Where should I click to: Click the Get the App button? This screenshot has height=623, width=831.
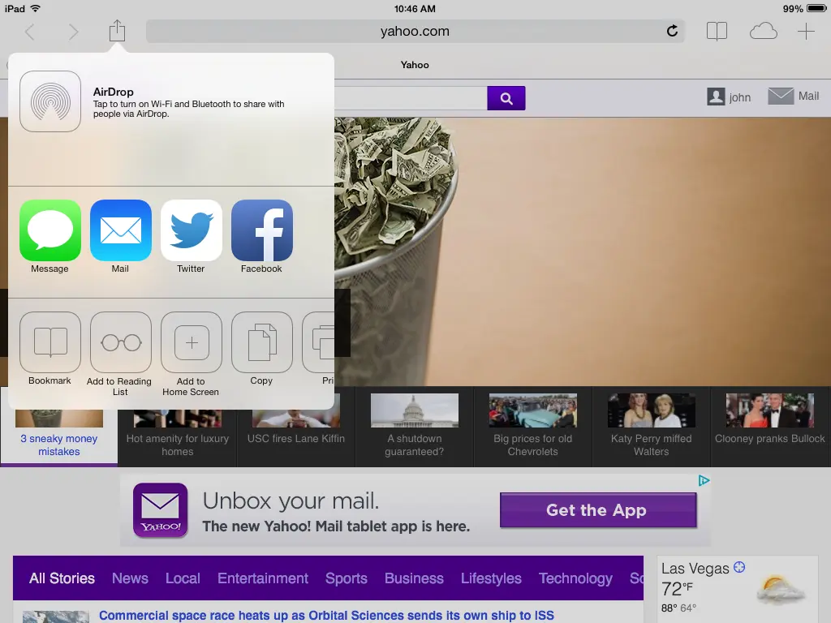click(597, 510)
